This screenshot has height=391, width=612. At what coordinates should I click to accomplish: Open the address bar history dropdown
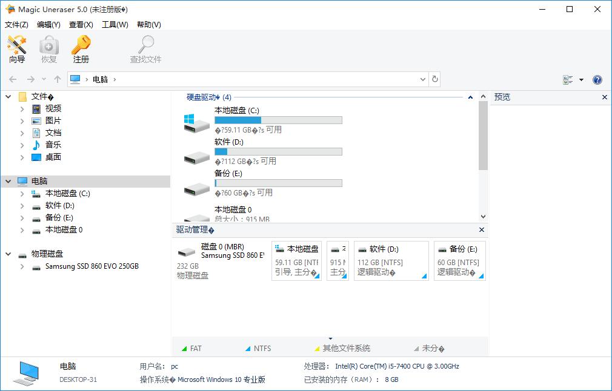point(423,79)
